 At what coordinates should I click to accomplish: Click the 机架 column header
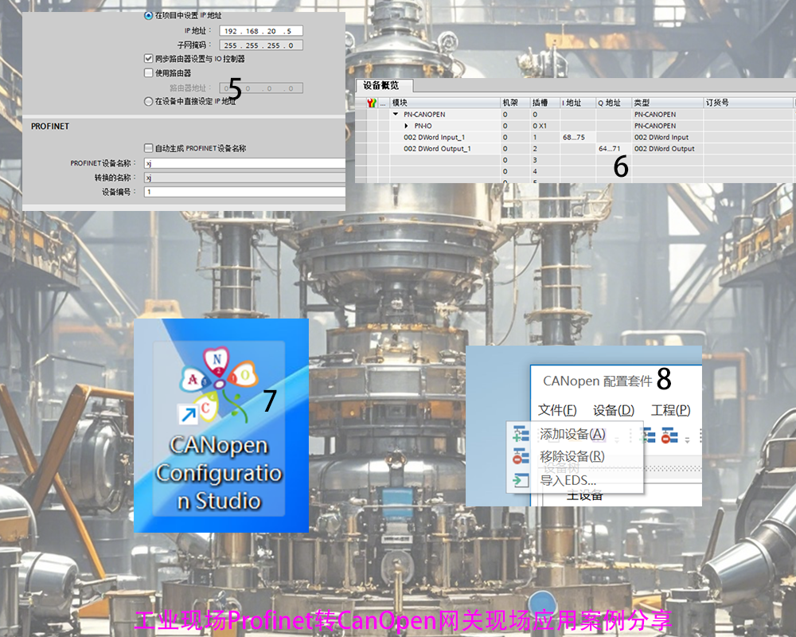point(515,103)
